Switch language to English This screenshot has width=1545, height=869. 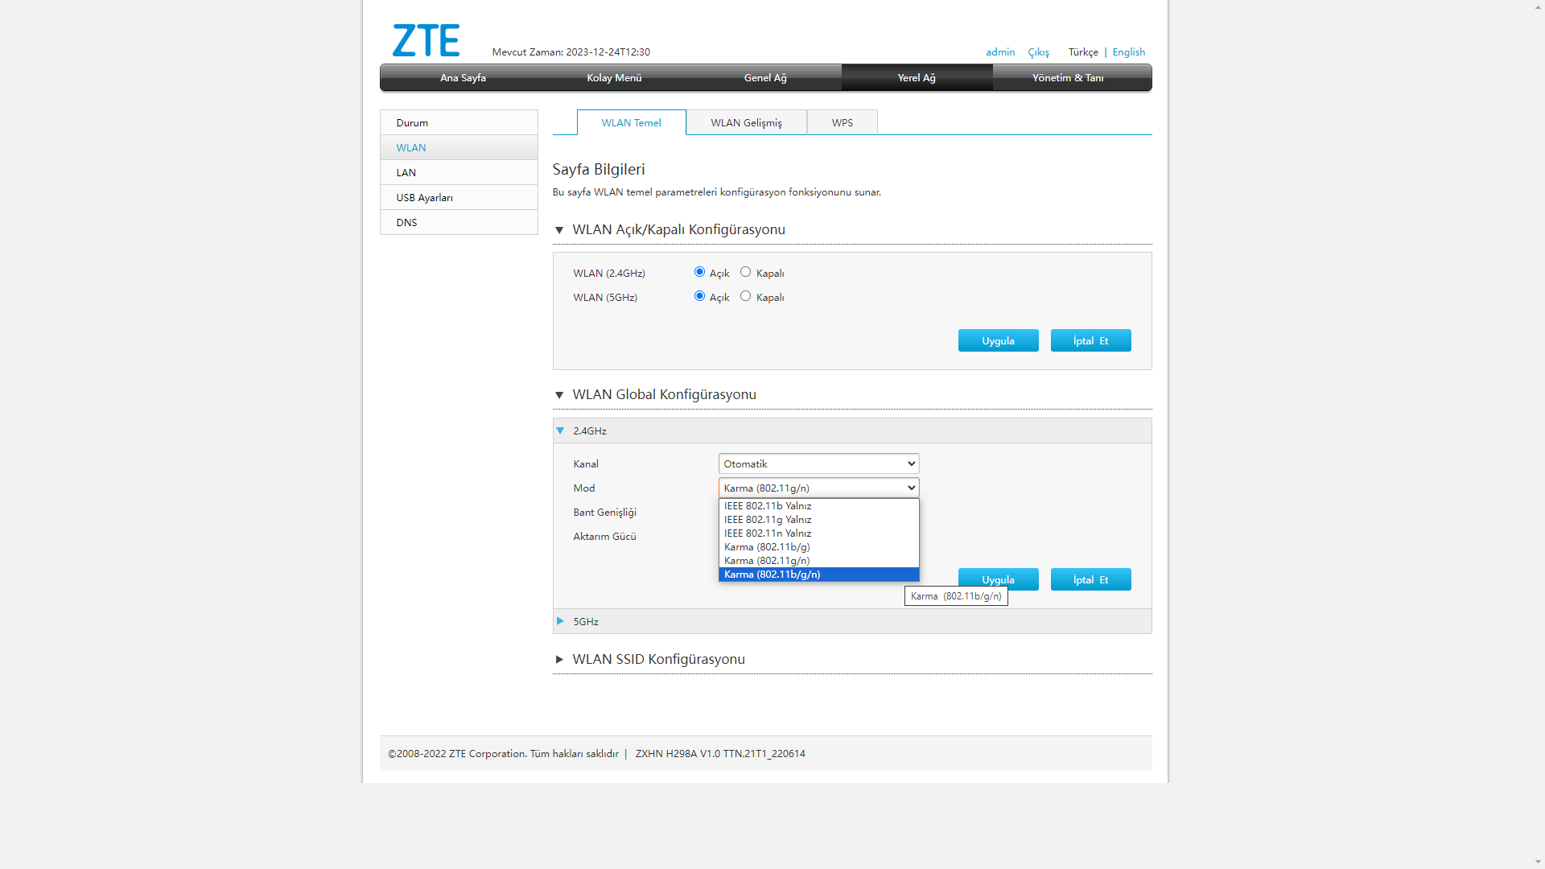click(x=1128, y=52)
